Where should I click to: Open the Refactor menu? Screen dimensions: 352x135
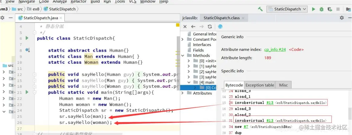[x=78, y=2]
